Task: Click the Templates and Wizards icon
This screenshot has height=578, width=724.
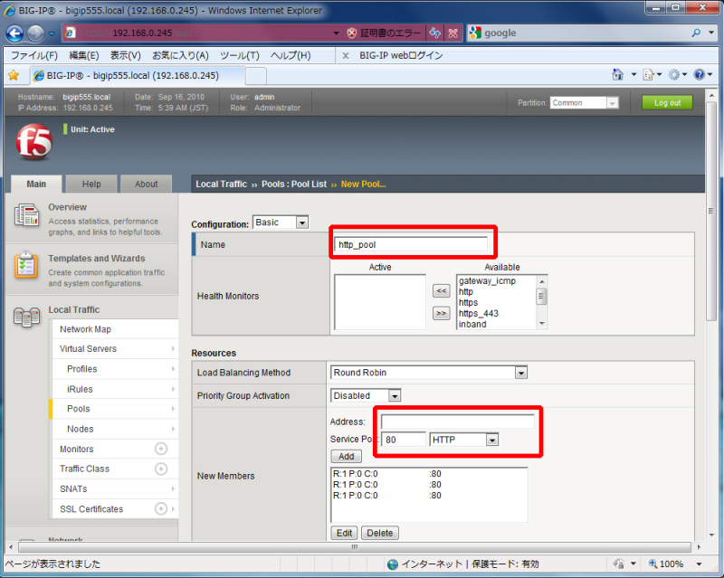Action: coord(25,266)
